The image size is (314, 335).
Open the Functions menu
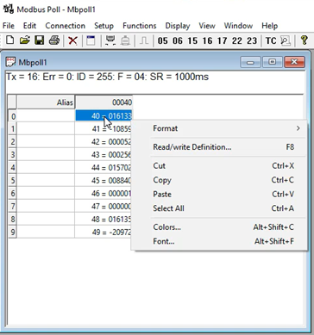[x=140, y=26]
